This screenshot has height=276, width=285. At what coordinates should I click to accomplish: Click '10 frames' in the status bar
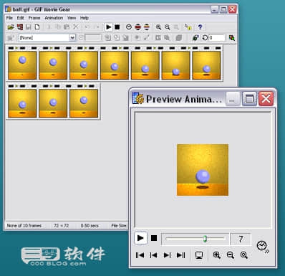32,225
